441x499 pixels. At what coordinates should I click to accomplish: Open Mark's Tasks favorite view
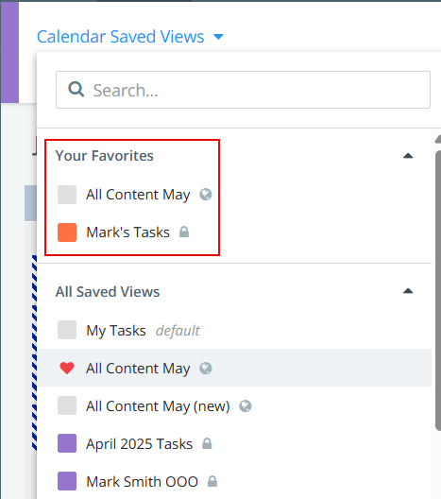(x=128, y=232)
